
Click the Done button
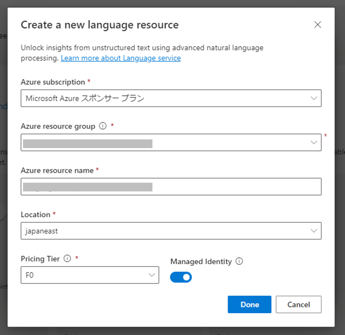[x=249, y=304]
